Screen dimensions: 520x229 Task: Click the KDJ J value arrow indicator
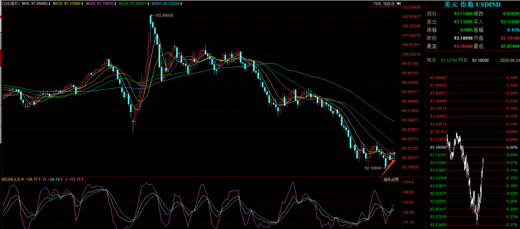82,179
